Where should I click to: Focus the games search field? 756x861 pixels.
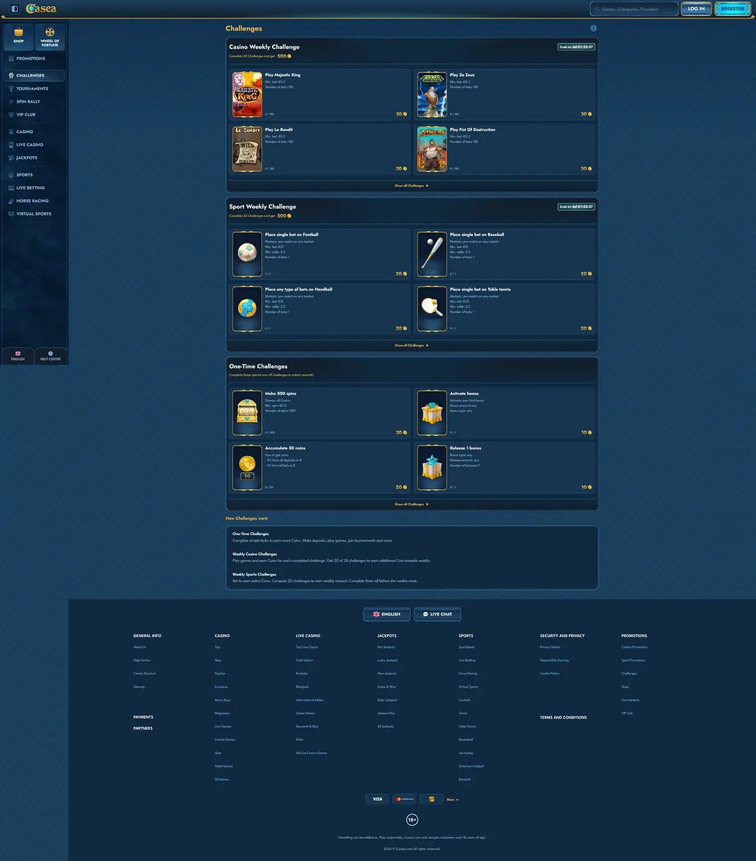tap(634, 9)
